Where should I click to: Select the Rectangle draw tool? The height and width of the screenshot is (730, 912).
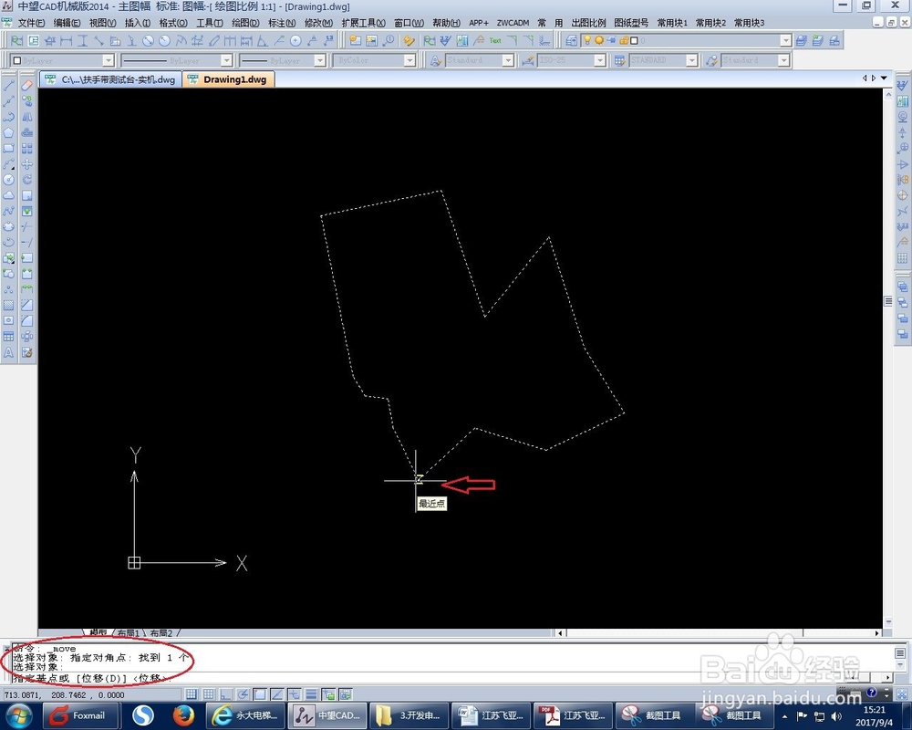pos(9,148)
